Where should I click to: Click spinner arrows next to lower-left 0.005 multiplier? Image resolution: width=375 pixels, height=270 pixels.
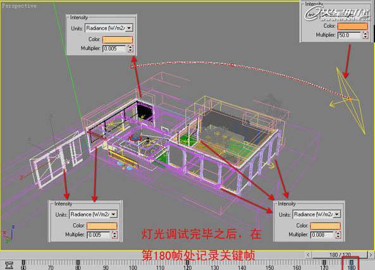click(x=114, y=235)
